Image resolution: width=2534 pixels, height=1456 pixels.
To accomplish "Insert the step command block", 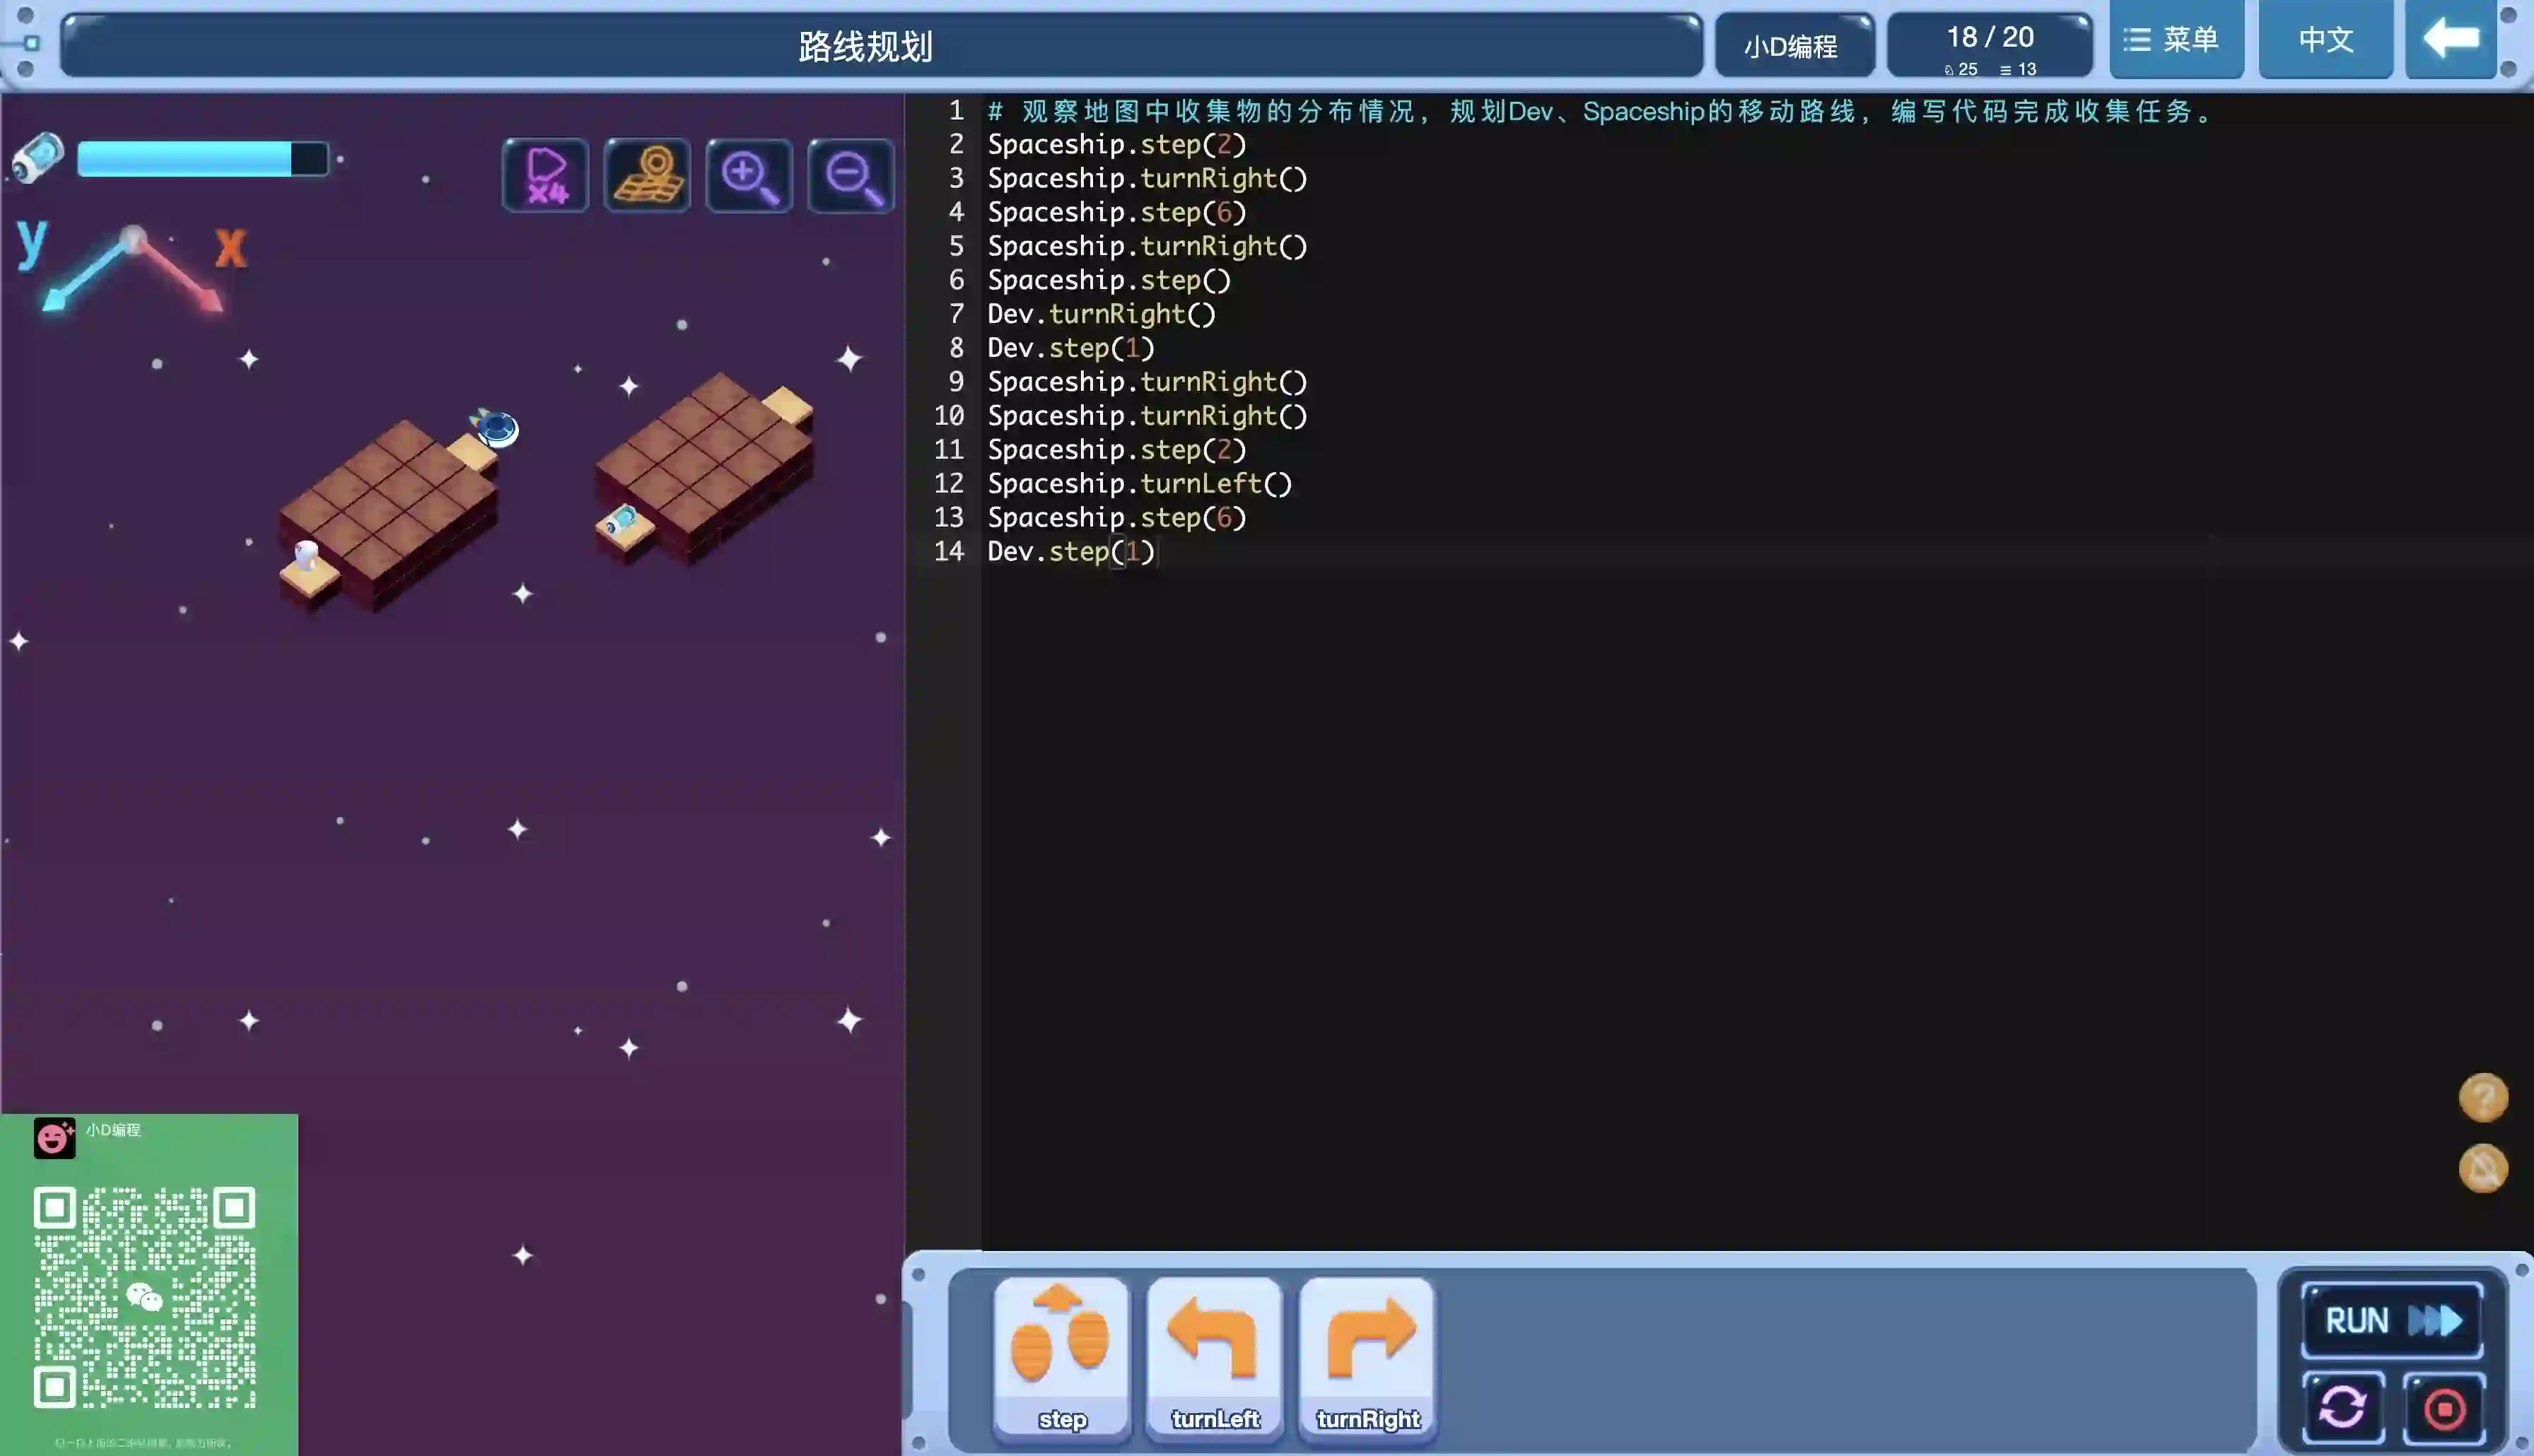I will [1061, 1358].
